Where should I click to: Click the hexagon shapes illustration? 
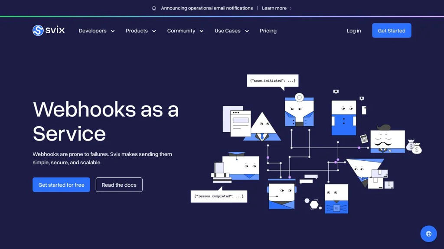pyautogui.click(x=313, y=204)
